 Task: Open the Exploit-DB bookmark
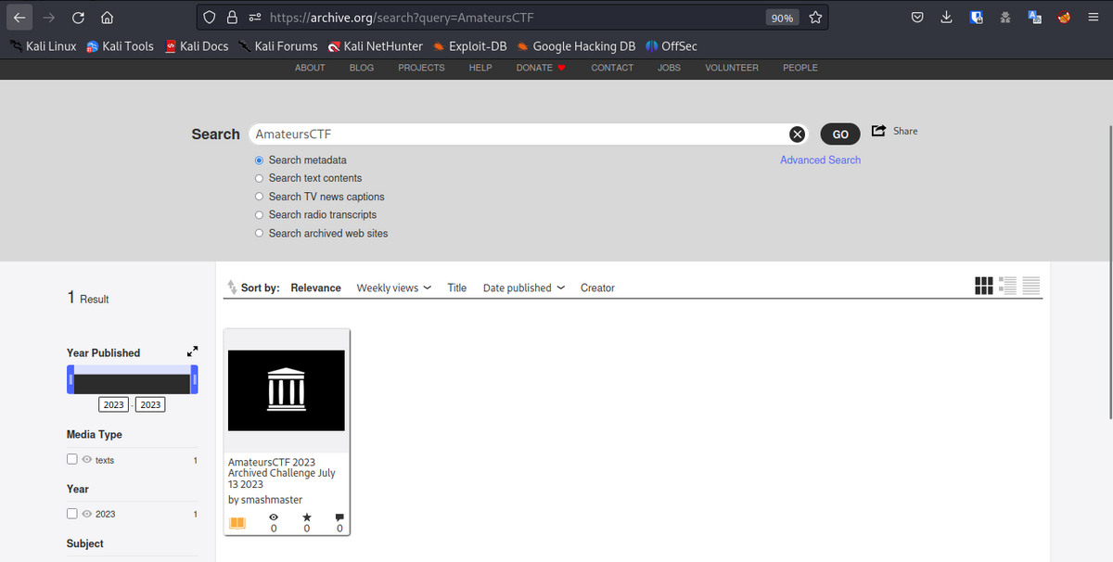pyautogui.click(x=468, y=46)
